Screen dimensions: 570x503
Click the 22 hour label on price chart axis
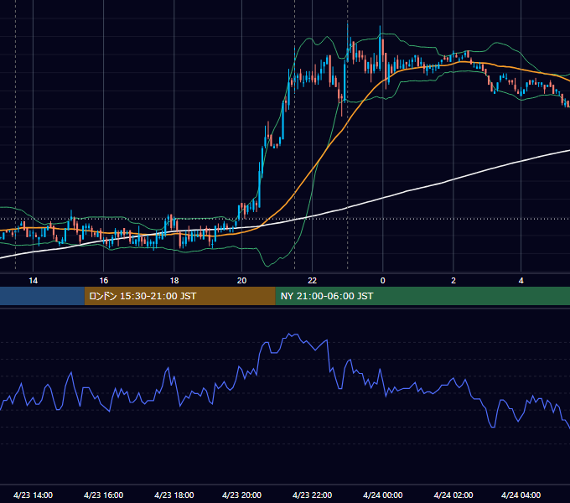point(313,281)
